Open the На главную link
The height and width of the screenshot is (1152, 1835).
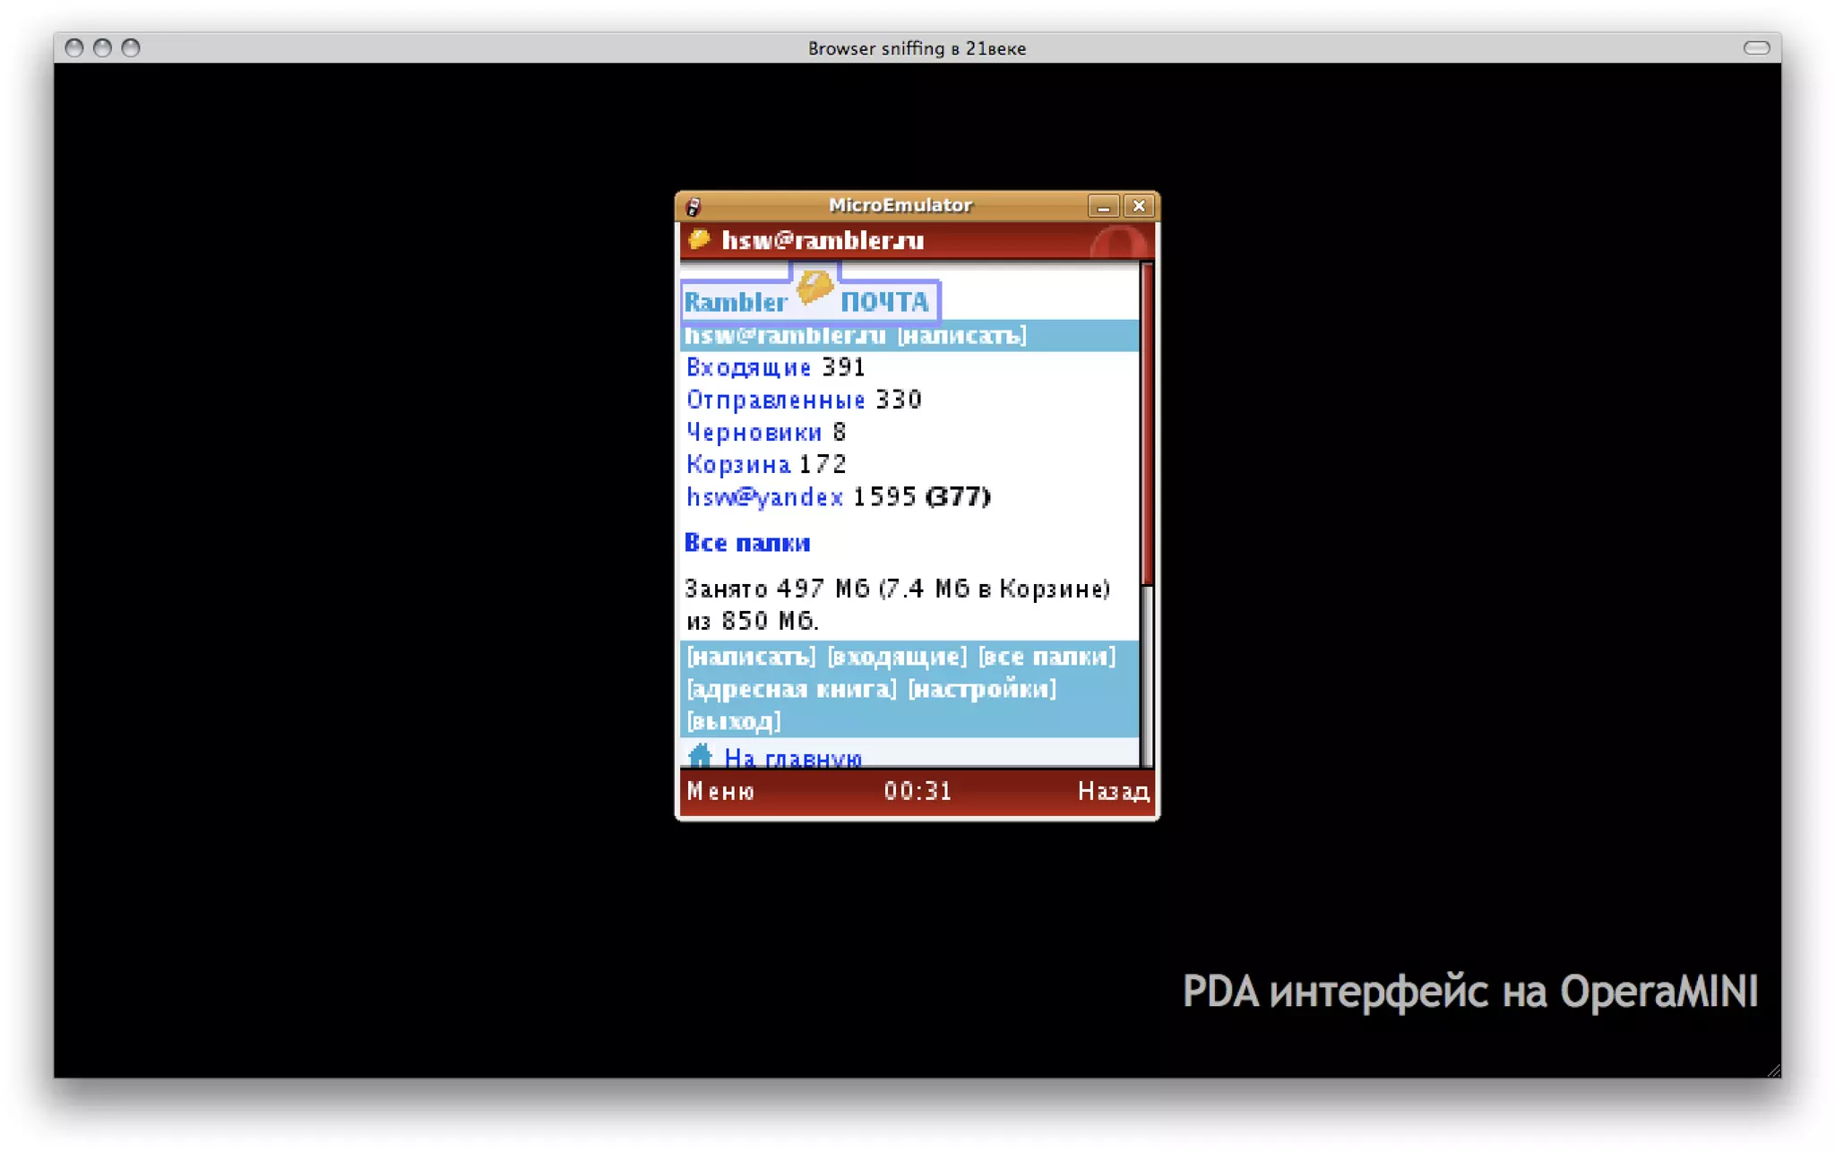click(x=792, y=758)
